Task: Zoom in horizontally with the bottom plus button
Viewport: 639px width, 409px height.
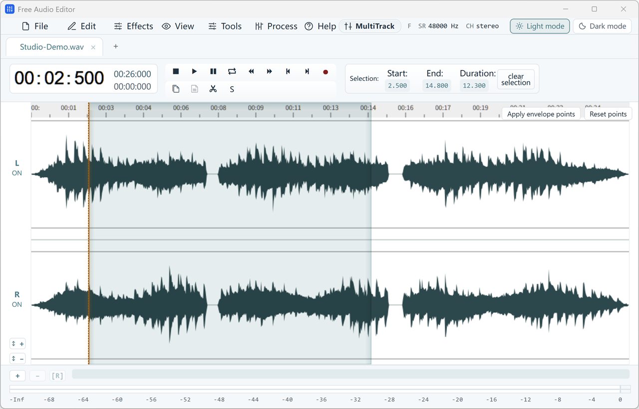Action: tap(17, 376)
